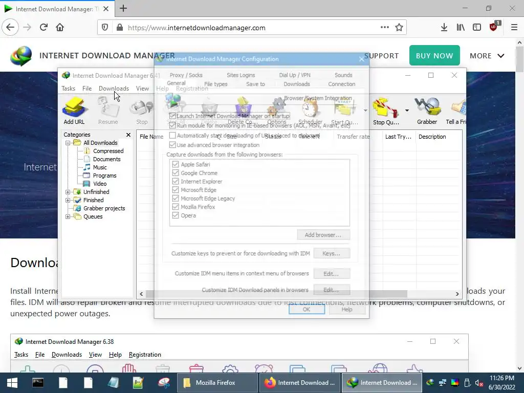Click the uBlock Origin extension icon
Image resolution: width=524 pixels, height=393 pixels.
(494, 27)
